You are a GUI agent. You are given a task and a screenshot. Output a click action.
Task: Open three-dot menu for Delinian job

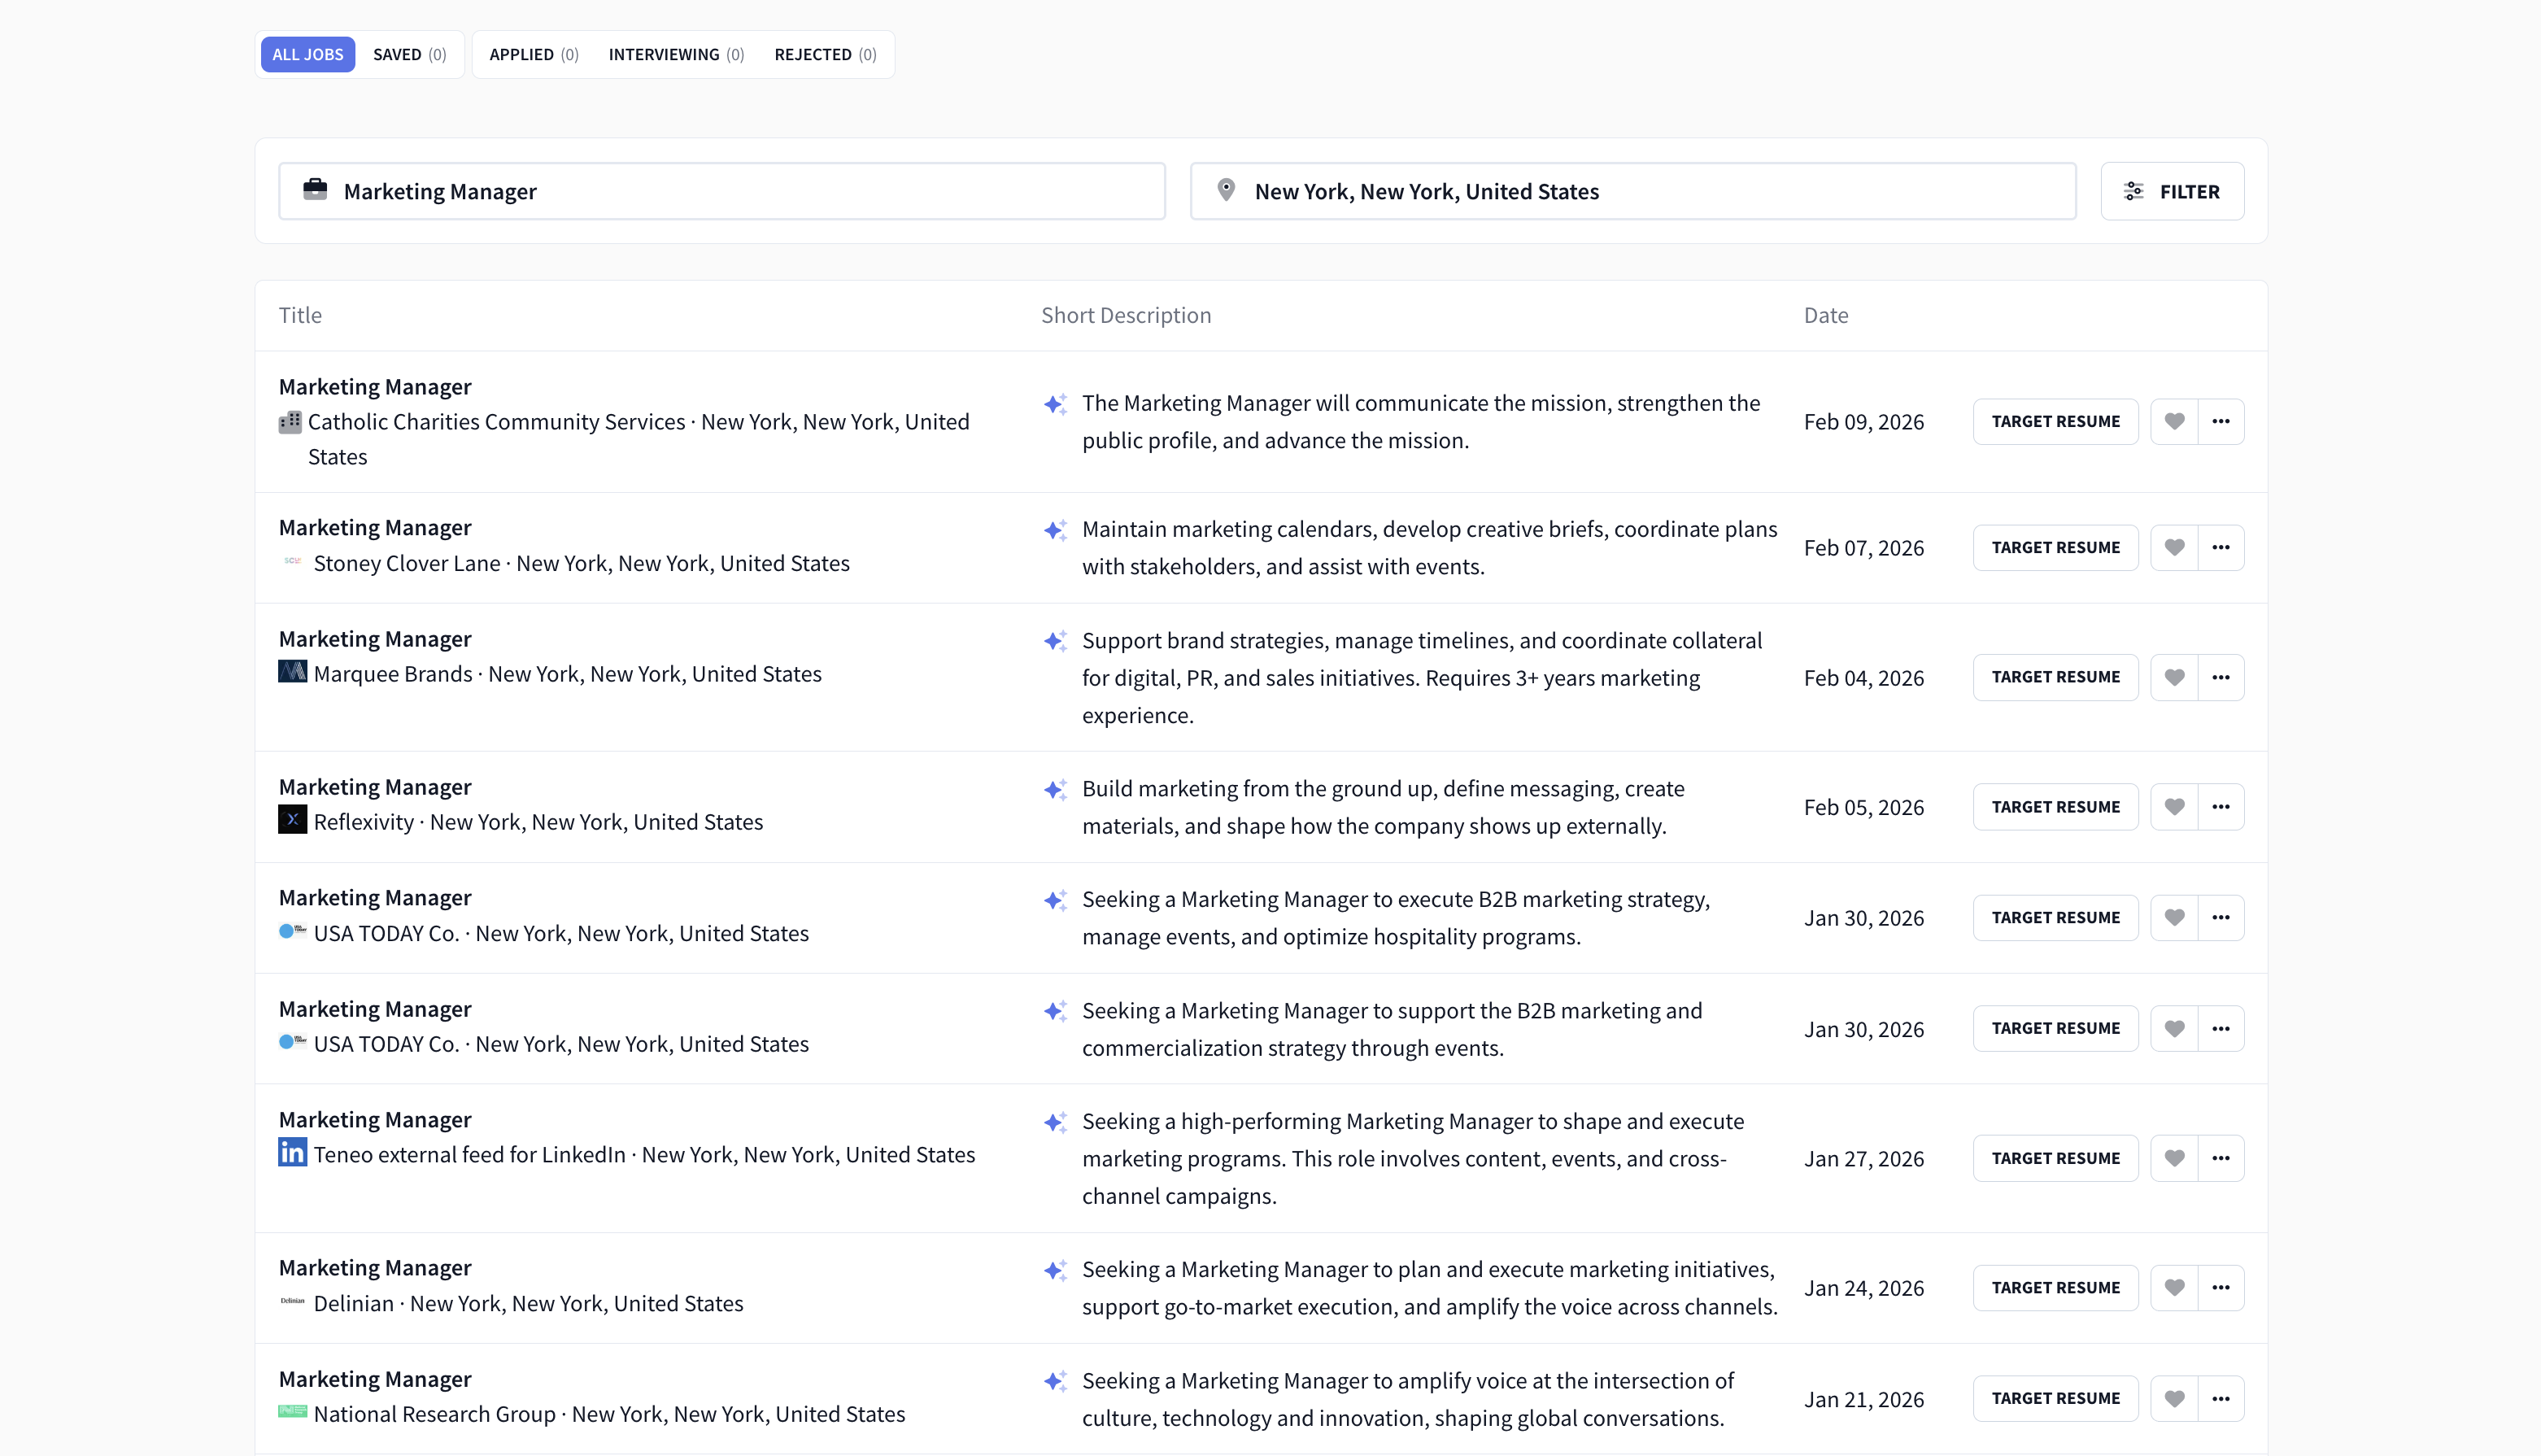tap(2221, 1287)
